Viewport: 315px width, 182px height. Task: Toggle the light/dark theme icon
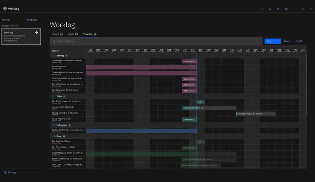tap(278, 9)
